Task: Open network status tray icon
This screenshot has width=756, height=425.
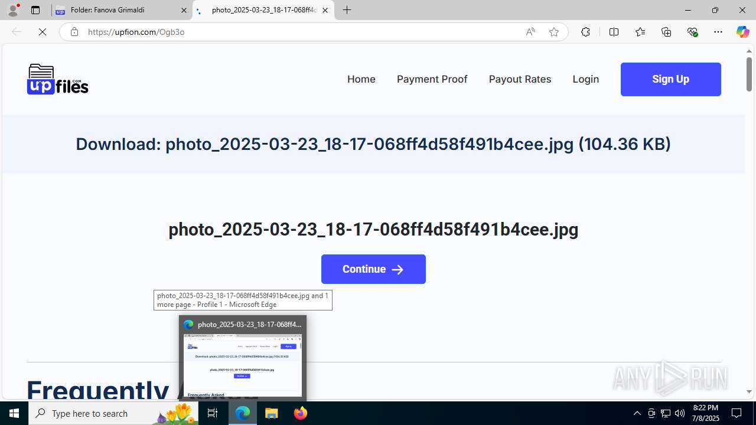Action: click(x=666, y=413)
